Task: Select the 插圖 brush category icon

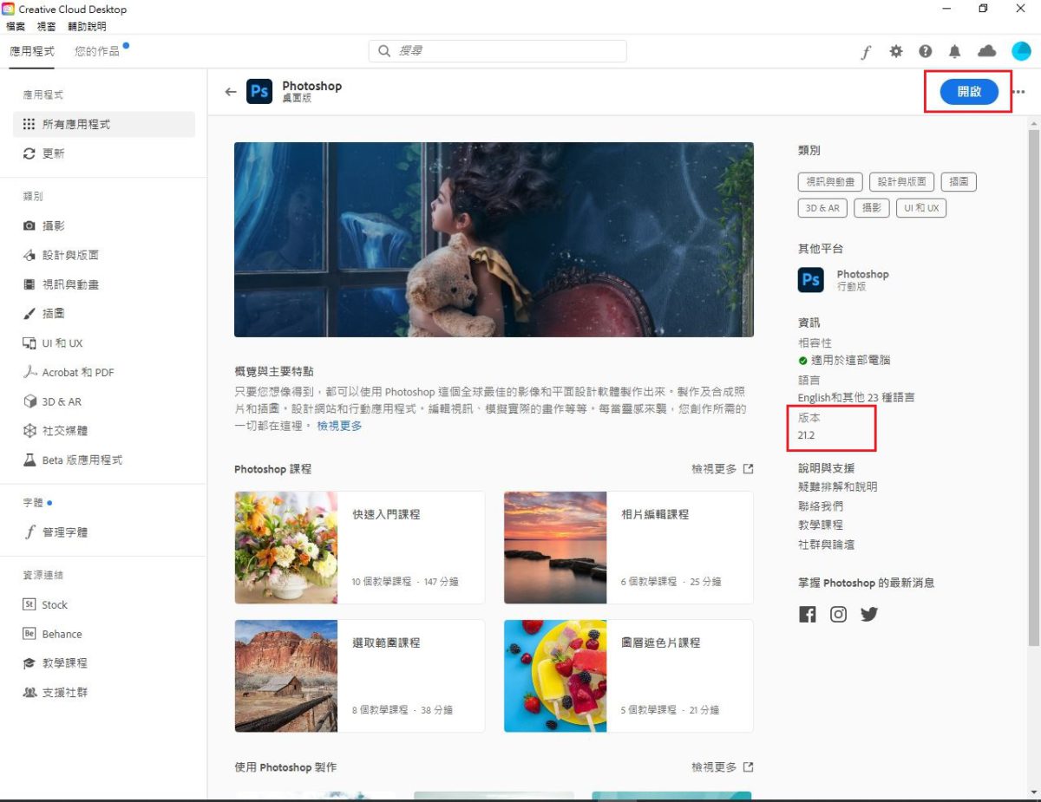Action: tap(29, 313)
